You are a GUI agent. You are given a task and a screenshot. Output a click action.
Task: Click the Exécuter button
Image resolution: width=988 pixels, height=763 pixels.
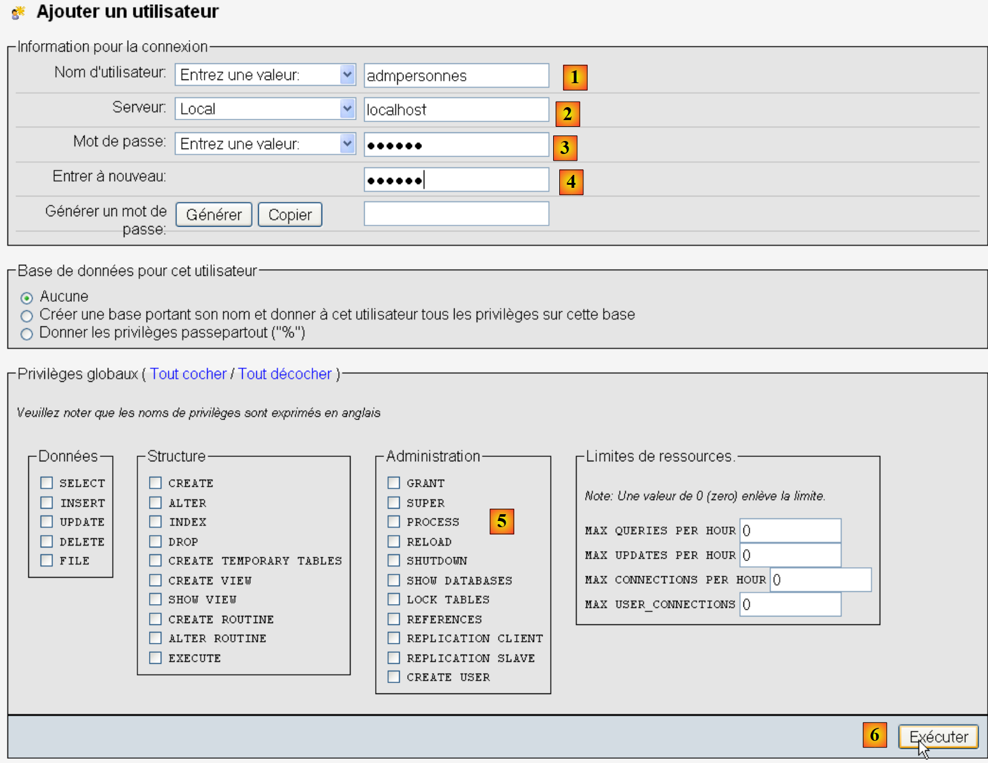point(938,737)
